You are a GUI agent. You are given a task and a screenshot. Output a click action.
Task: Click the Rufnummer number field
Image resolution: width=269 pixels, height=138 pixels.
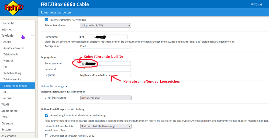coord(111,37)
